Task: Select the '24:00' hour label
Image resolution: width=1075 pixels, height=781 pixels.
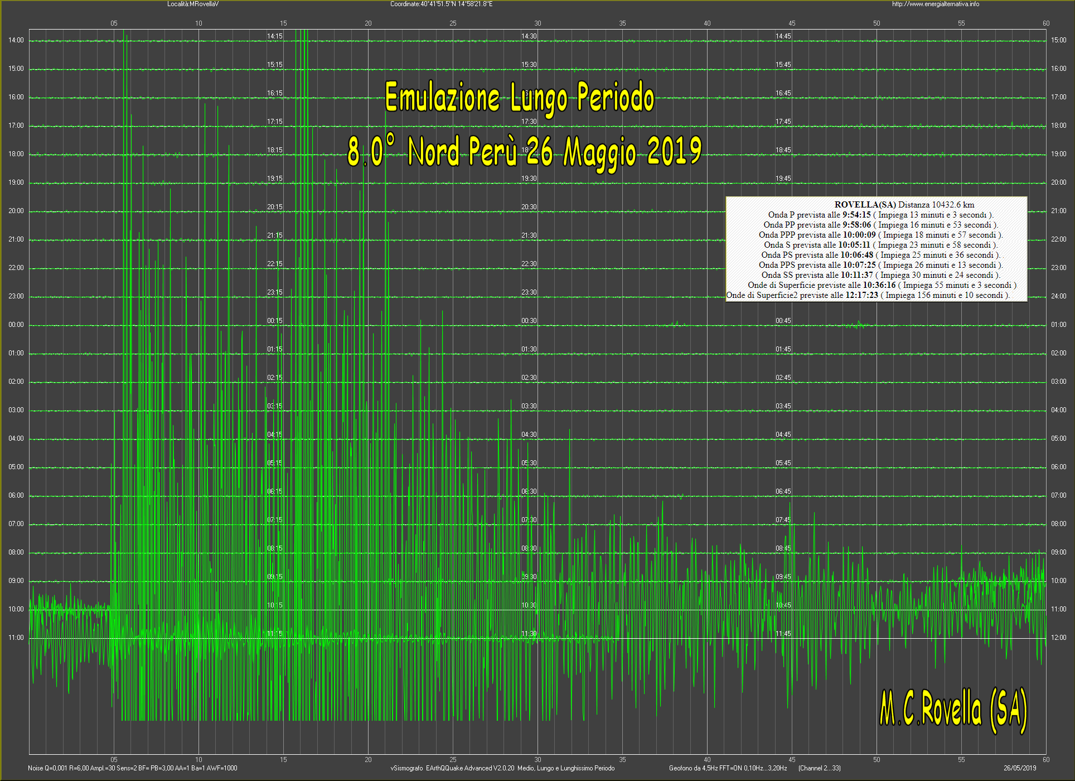Action: (1058, 296)
